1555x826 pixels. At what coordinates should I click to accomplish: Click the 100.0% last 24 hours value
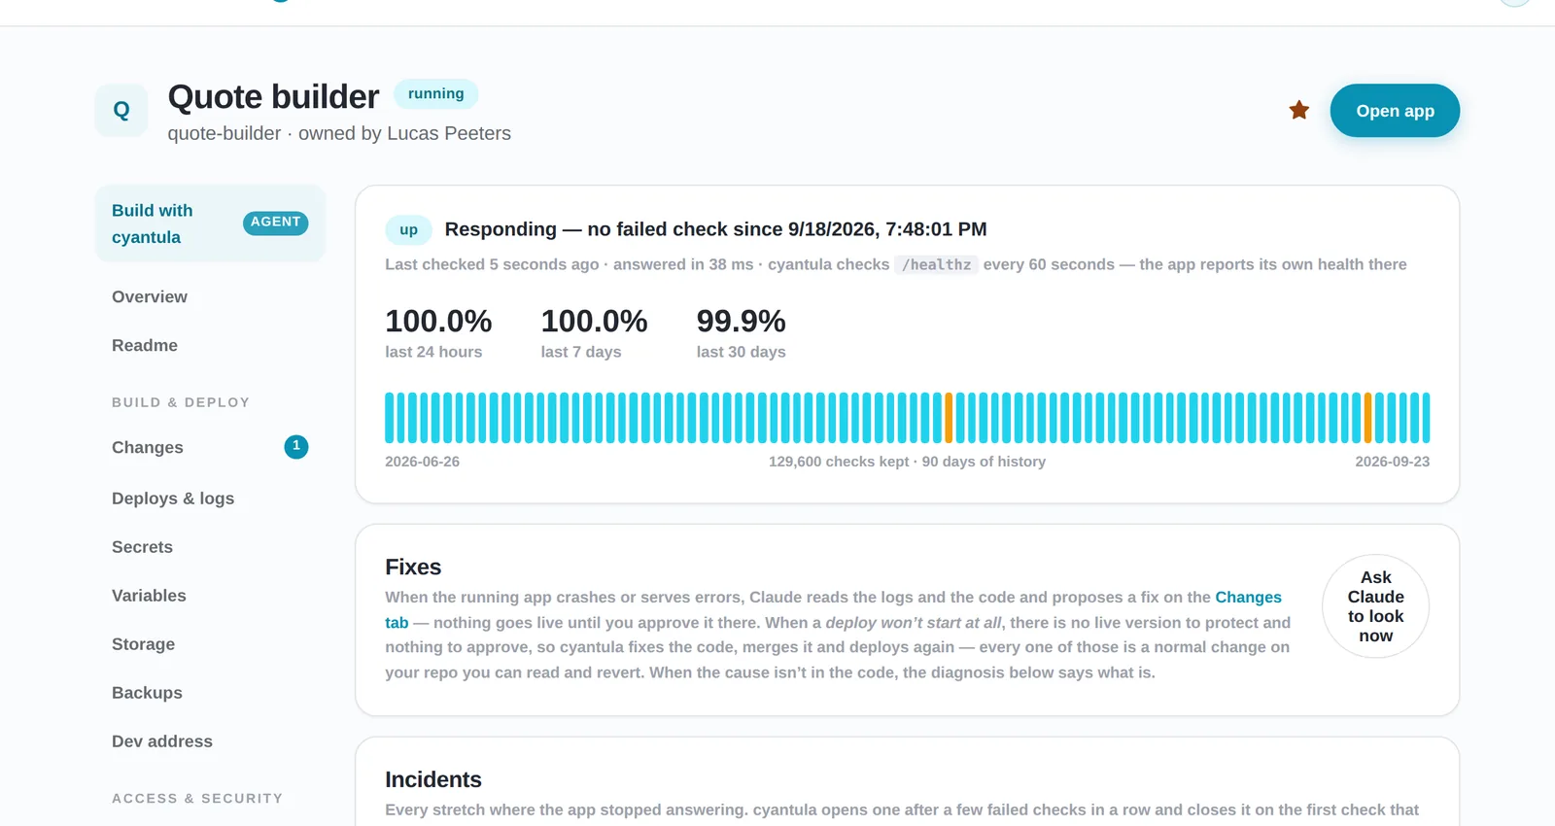point(438,322)
